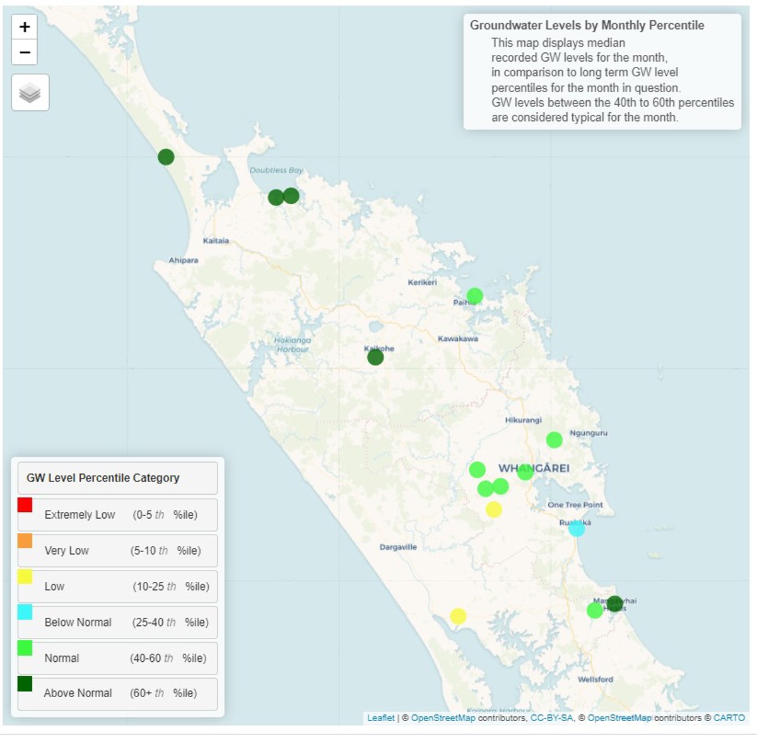Image resolution: width=757 pixels, height=735 pixels.
Task: Click the Above Normal (60+ th %ile) entry
Action: (117, 693)
